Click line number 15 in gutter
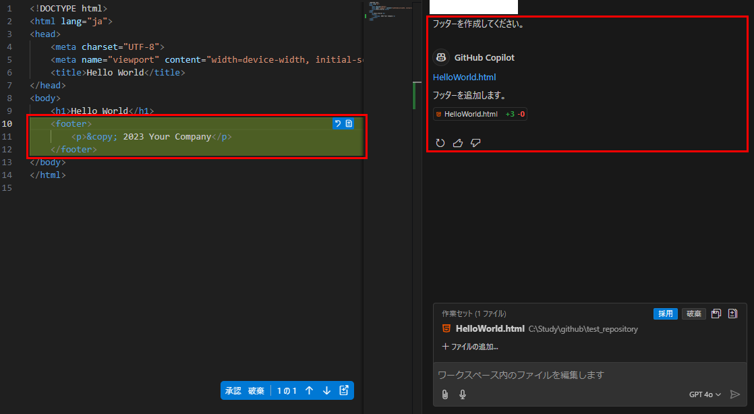The image size is (754, 414). click(x=7, y=187)
